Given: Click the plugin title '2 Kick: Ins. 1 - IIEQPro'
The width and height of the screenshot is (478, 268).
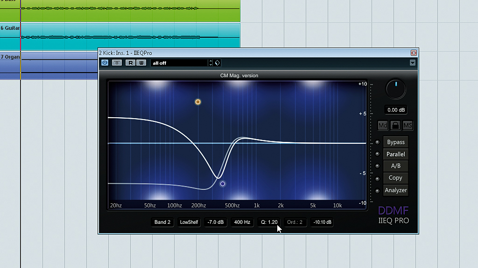Looking at the screenshot, I should 126,53.
